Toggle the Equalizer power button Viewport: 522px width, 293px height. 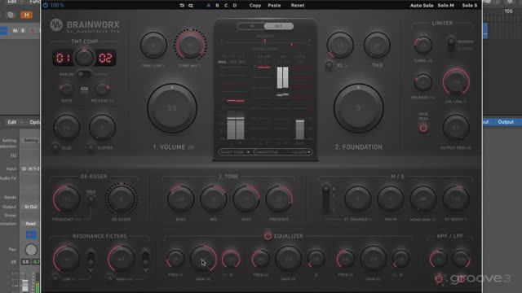coord(268,236)
